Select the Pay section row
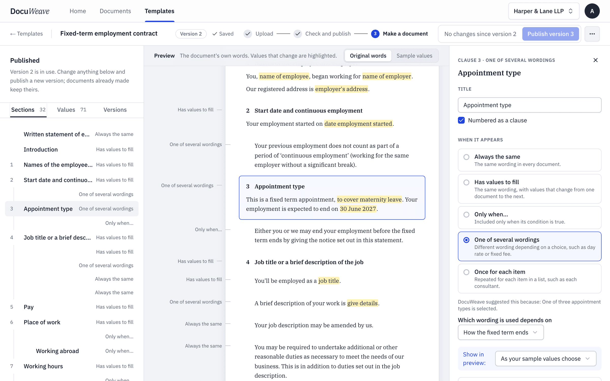The width and height of the screenshot is (610, 381). (72, 307)
